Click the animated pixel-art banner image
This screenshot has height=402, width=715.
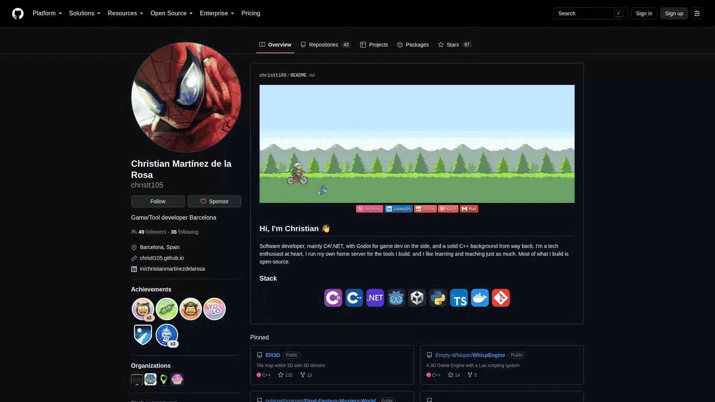[x=417, y=144]
